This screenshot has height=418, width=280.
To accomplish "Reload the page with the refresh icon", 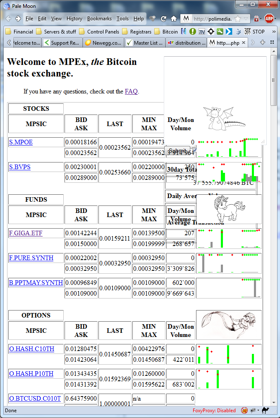I will [163, 19].
